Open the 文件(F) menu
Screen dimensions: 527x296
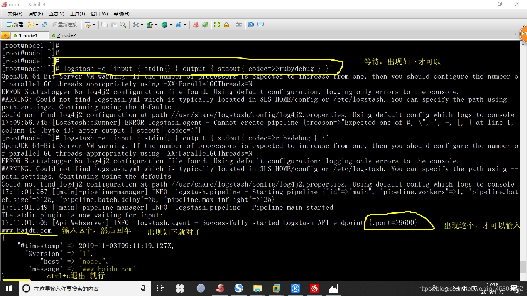15,14
